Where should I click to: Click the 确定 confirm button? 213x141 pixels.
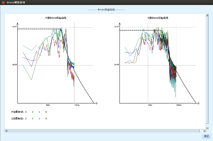[206, 136]
